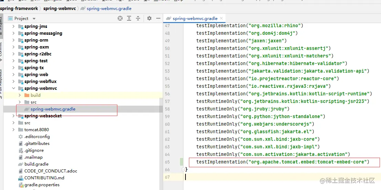Click the org.mozilla:rhino dependency line
The height and width of the screenshot is (190, 381).
click(250, 25)
